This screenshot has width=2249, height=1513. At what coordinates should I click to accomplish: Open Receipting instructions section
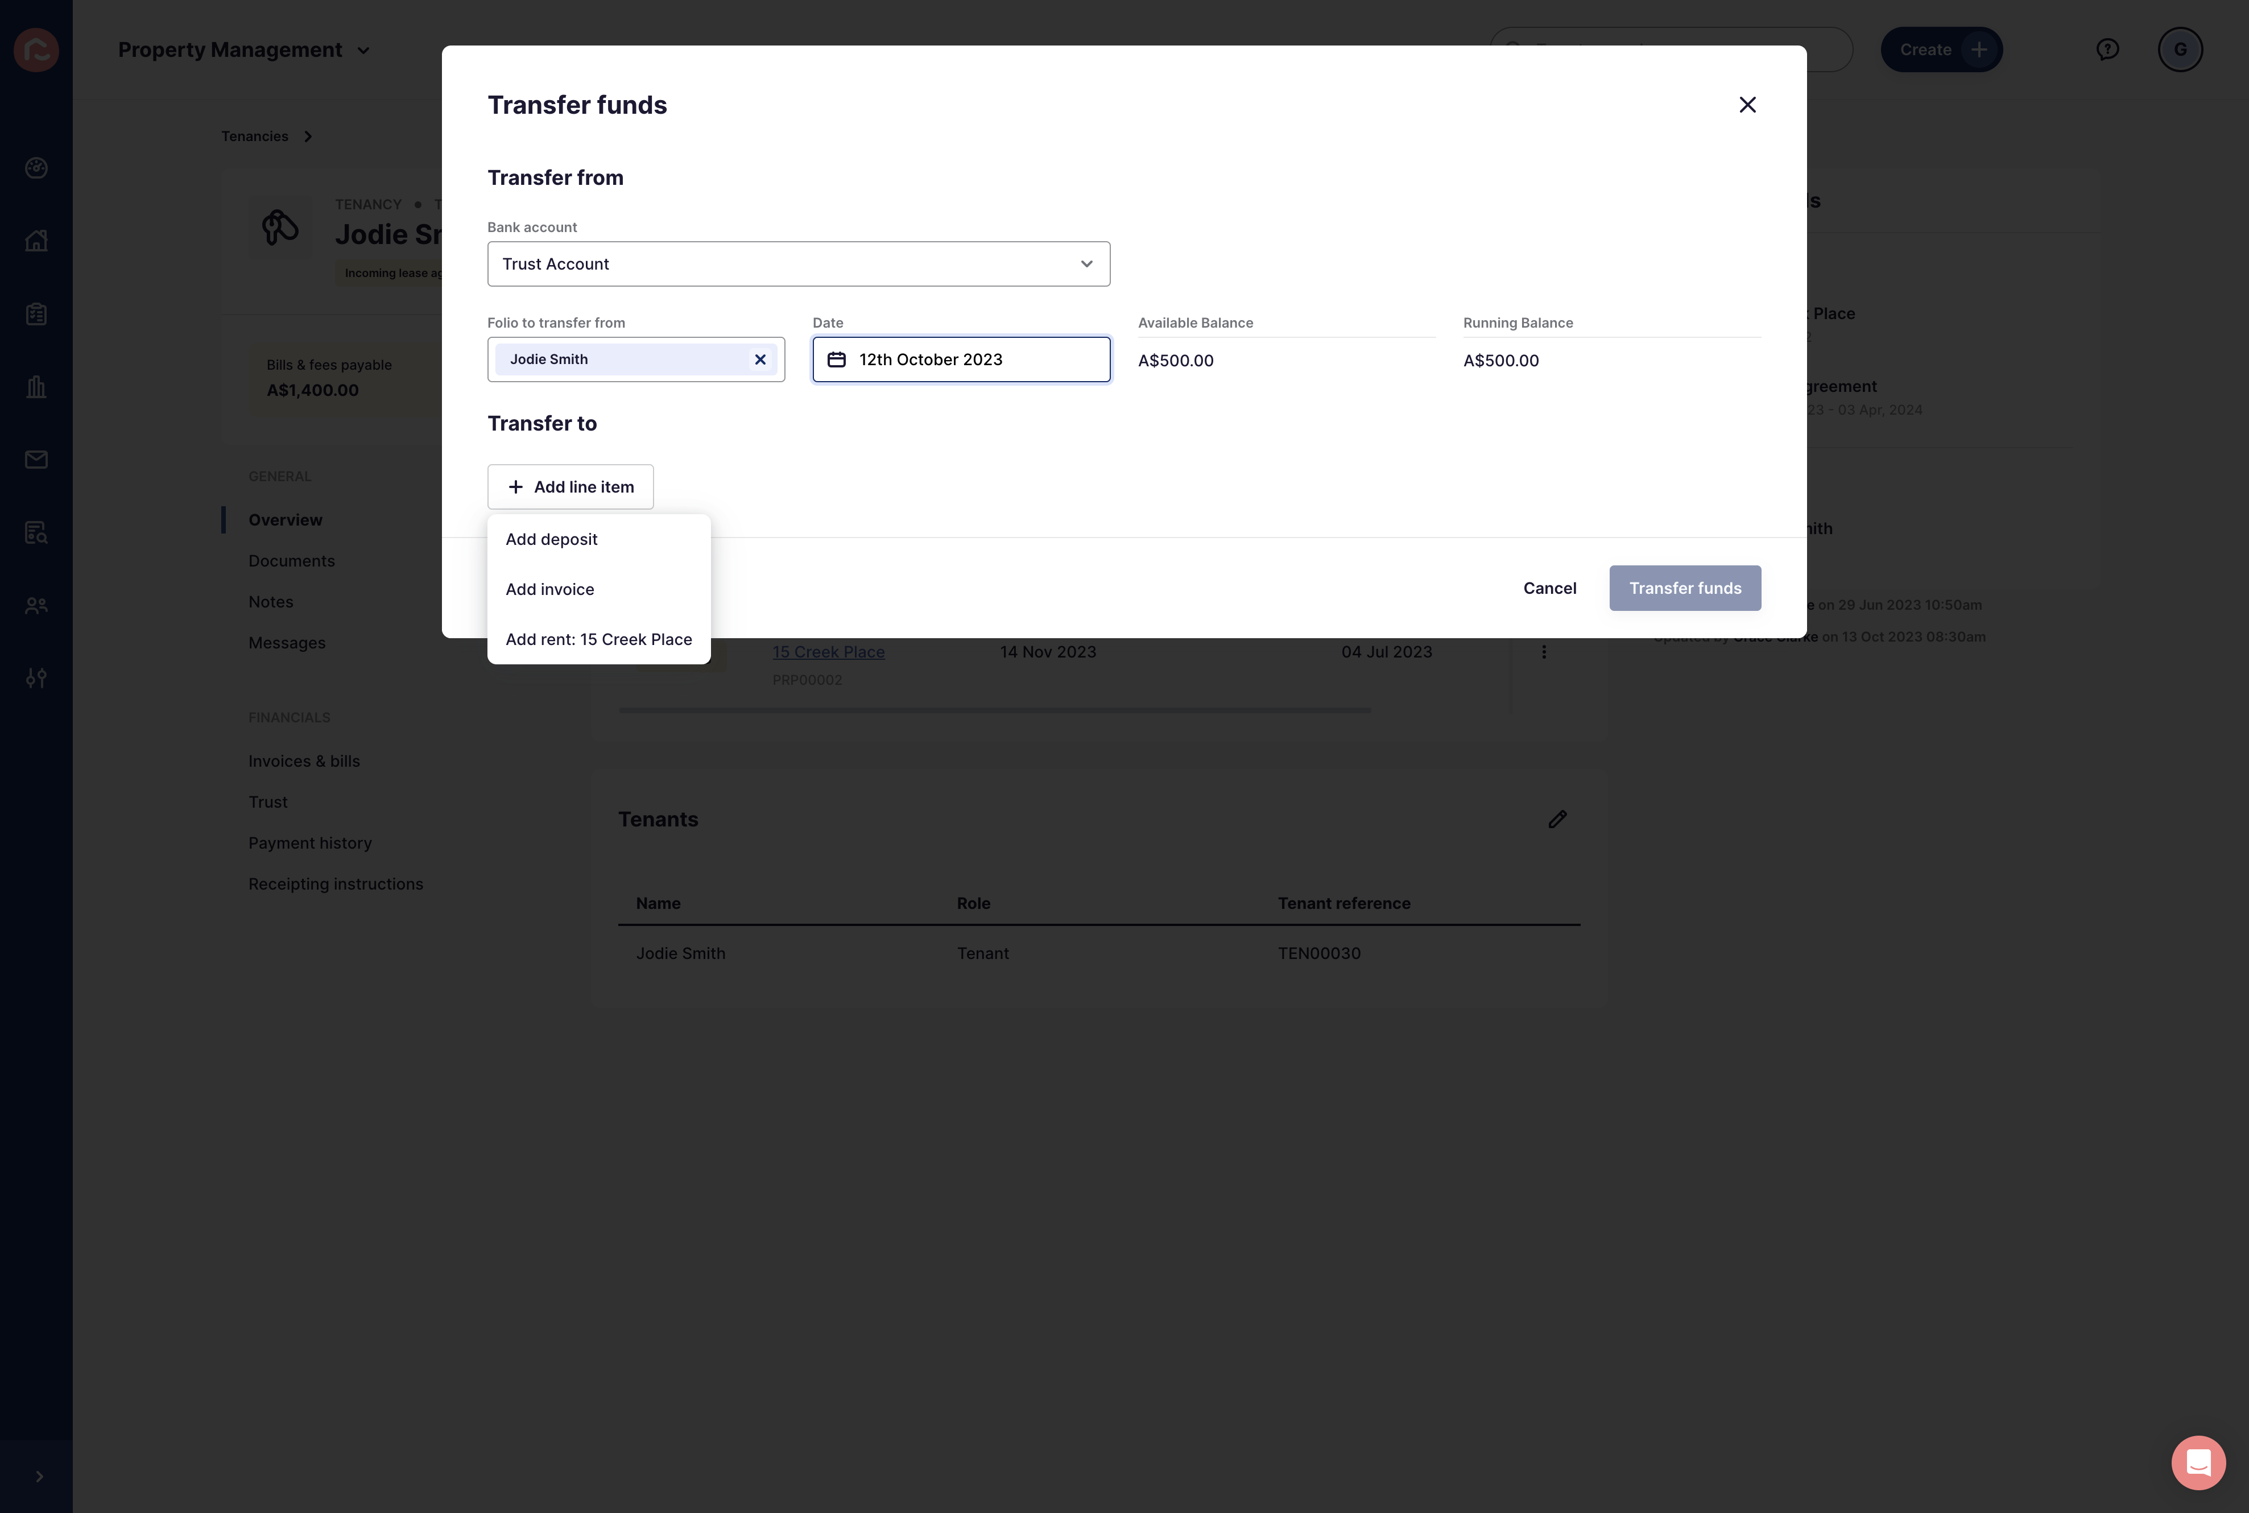point(336,884)
